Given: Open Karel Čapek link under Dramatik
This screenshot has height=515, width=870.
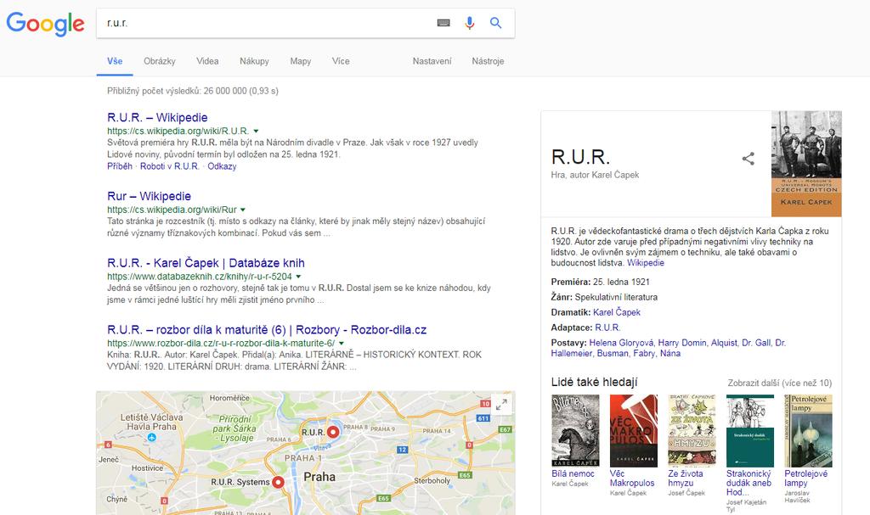Looking at the screenshot, I should pos(617,312).
